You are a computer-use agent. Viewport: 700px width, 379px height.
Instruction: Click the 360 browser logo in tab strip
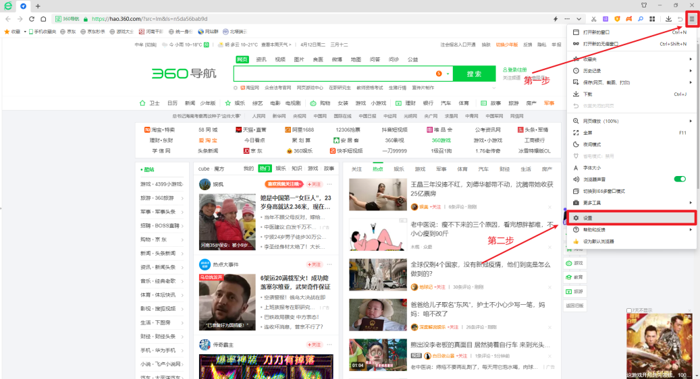tap(8, 6)
